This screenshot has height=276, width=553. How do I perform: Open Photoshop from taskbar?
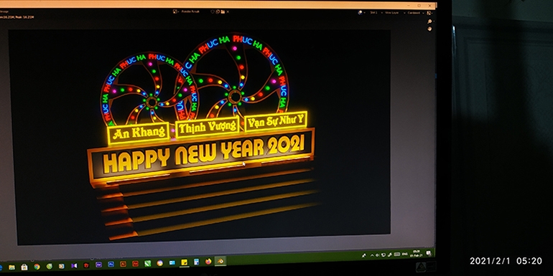pos(111,264)
